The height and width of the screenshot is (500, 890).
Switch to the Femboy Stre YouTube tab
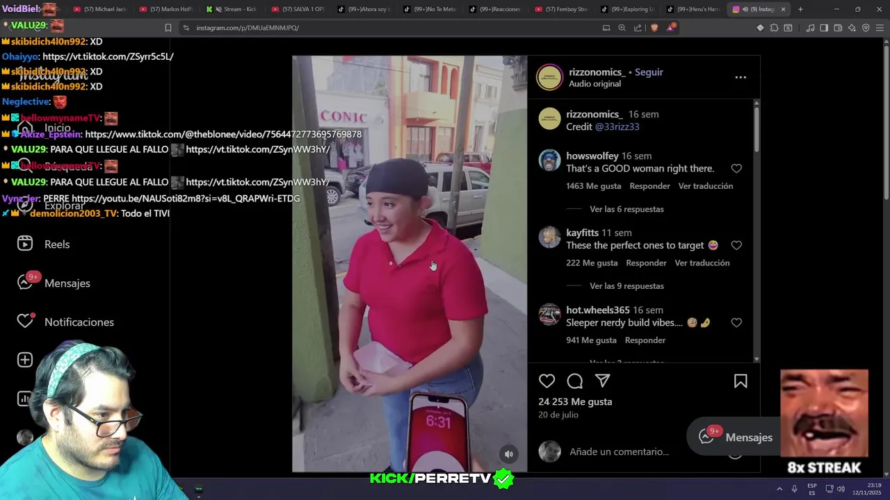click(561, 9)
